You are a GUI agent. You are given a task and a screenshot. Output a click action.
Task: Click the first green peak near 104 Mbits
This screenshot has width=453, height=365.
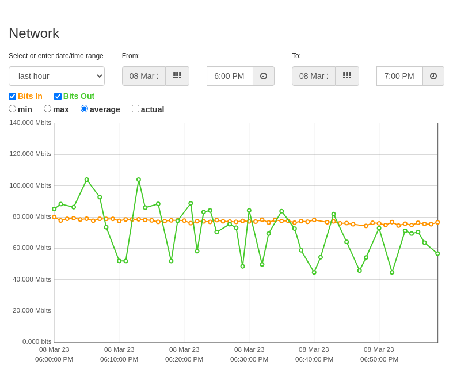87,180
